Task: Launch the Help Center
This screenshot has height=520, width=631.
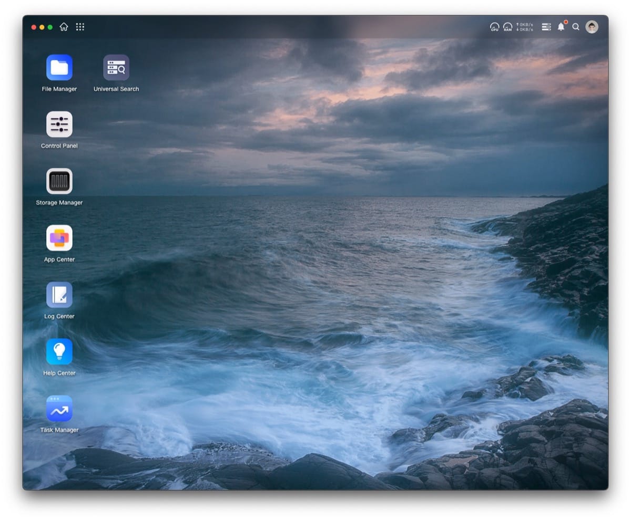Action: click(58, 352)
